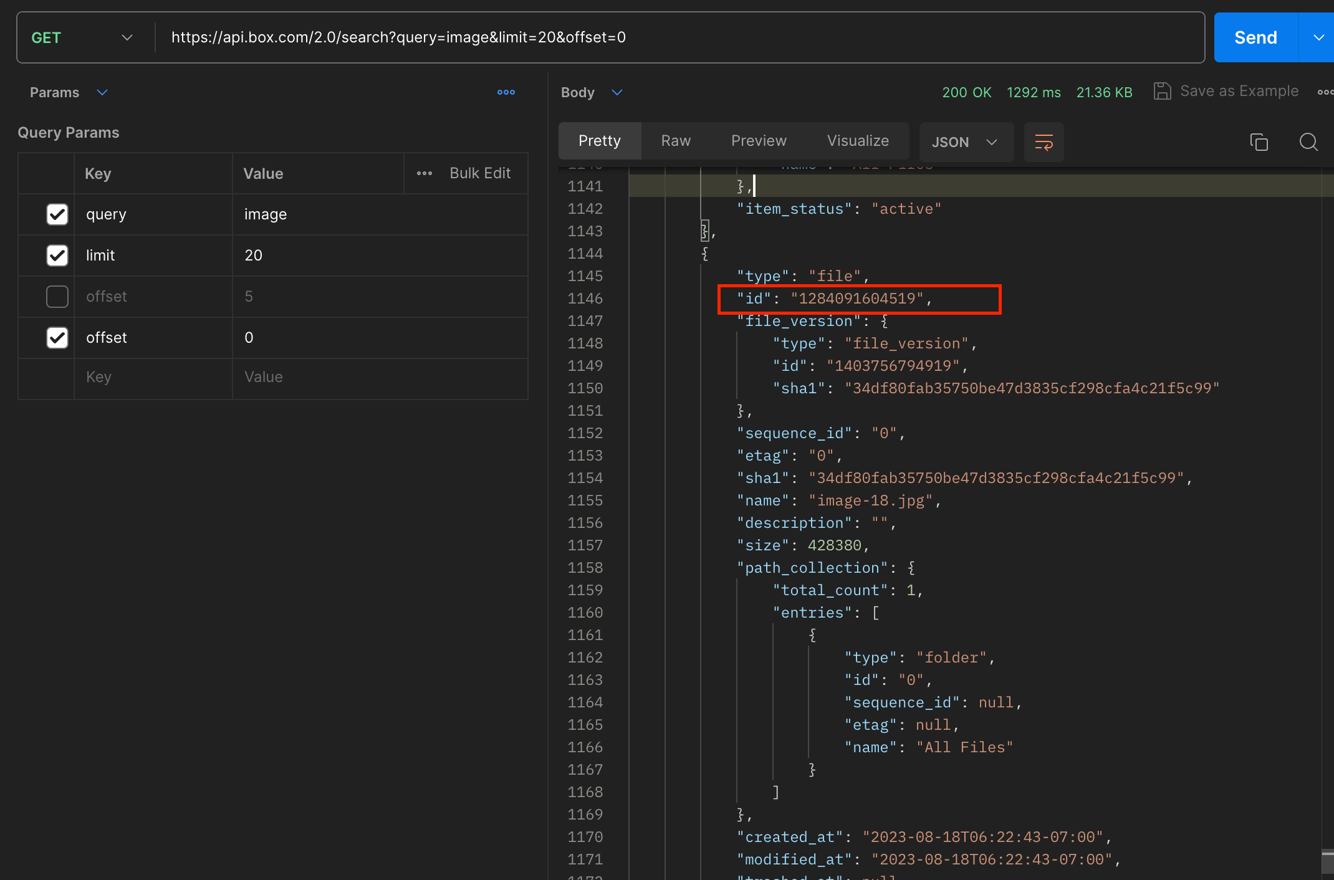The height and width of the screenshot is (880, 1334).
Task: Click the Value column header
Action: pyautogui.click(x=263, y=174)
